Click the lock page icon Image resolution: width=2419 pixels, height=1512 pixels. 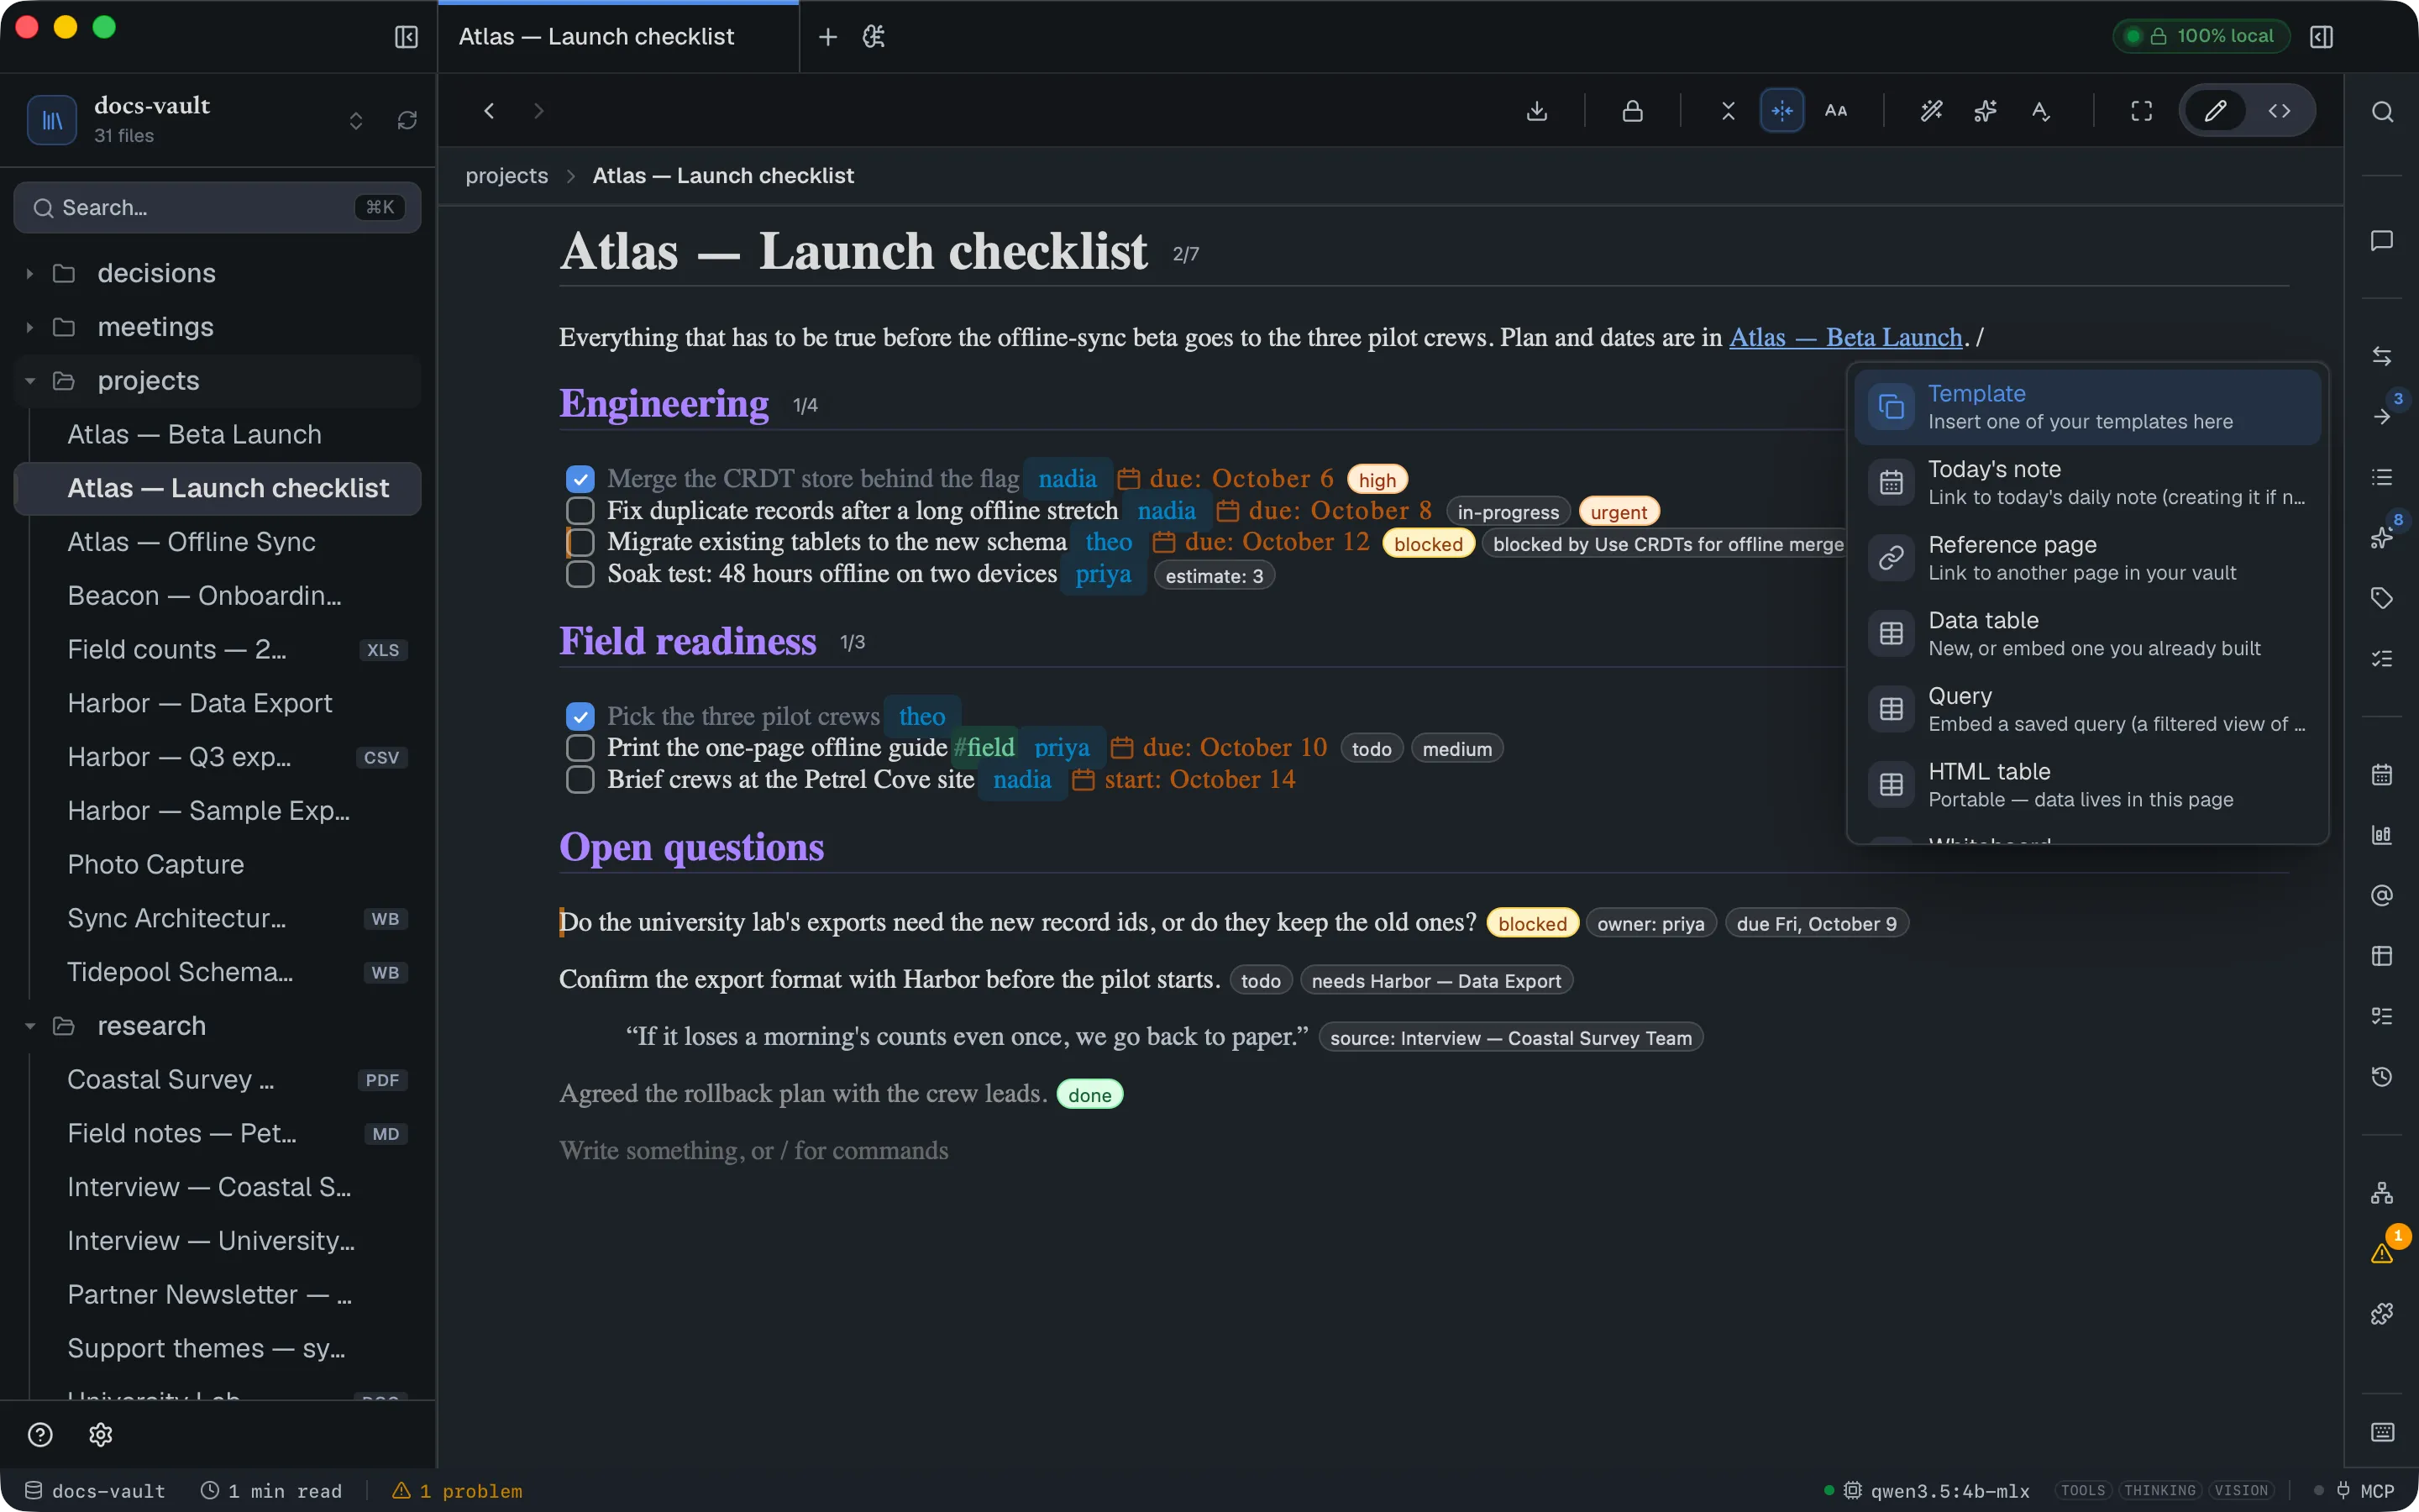click(1632, 111)
